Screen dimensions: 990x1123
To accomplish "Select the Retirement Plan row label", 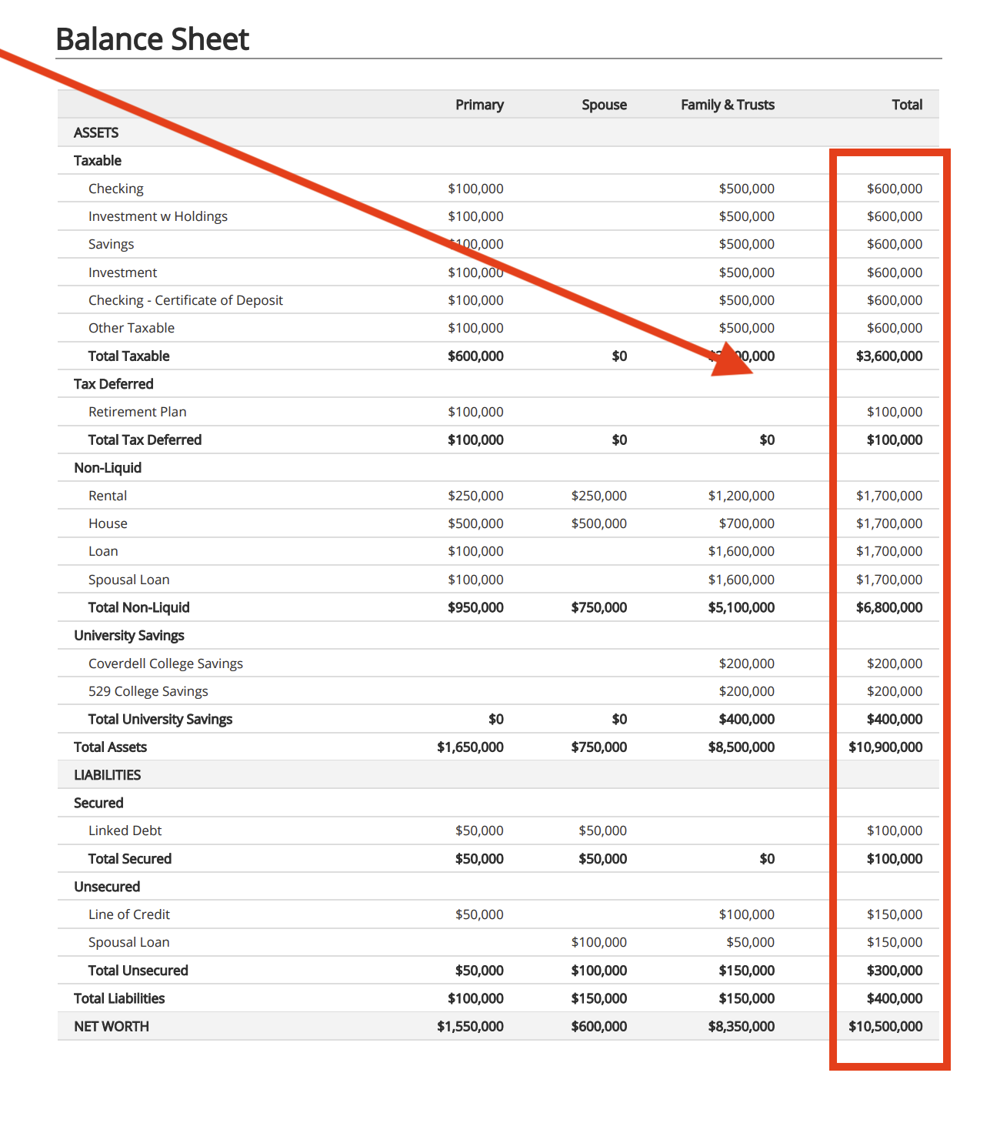I will click(137, 412).
